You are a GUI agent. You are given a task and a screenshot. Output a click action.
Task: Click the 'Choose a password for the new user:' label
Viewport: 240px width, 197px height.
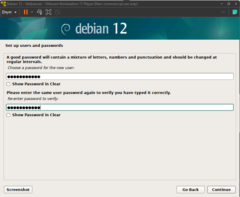(41, 68)
